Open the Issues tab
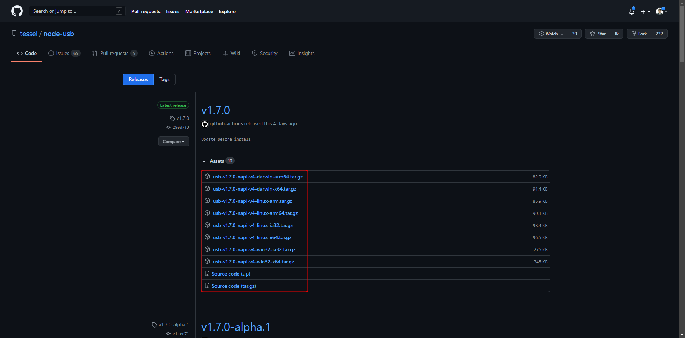This screenshot has height=338, width=685. pyautogui.click(x=64, y=53)
